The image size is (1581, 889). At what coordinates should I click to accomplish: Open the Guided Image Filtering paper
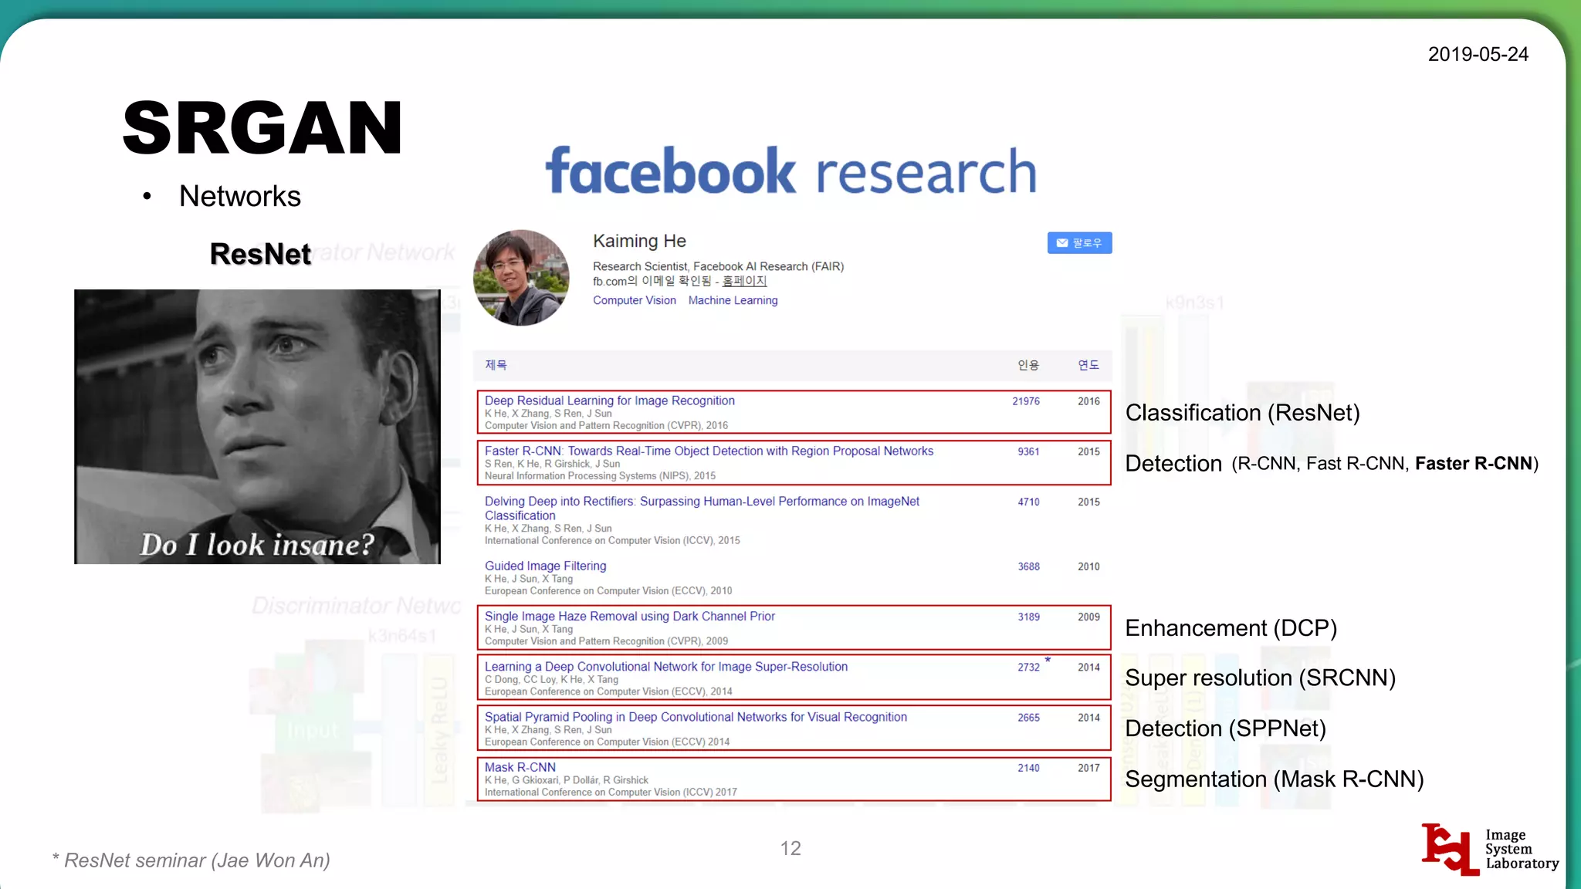coord(545,566)
